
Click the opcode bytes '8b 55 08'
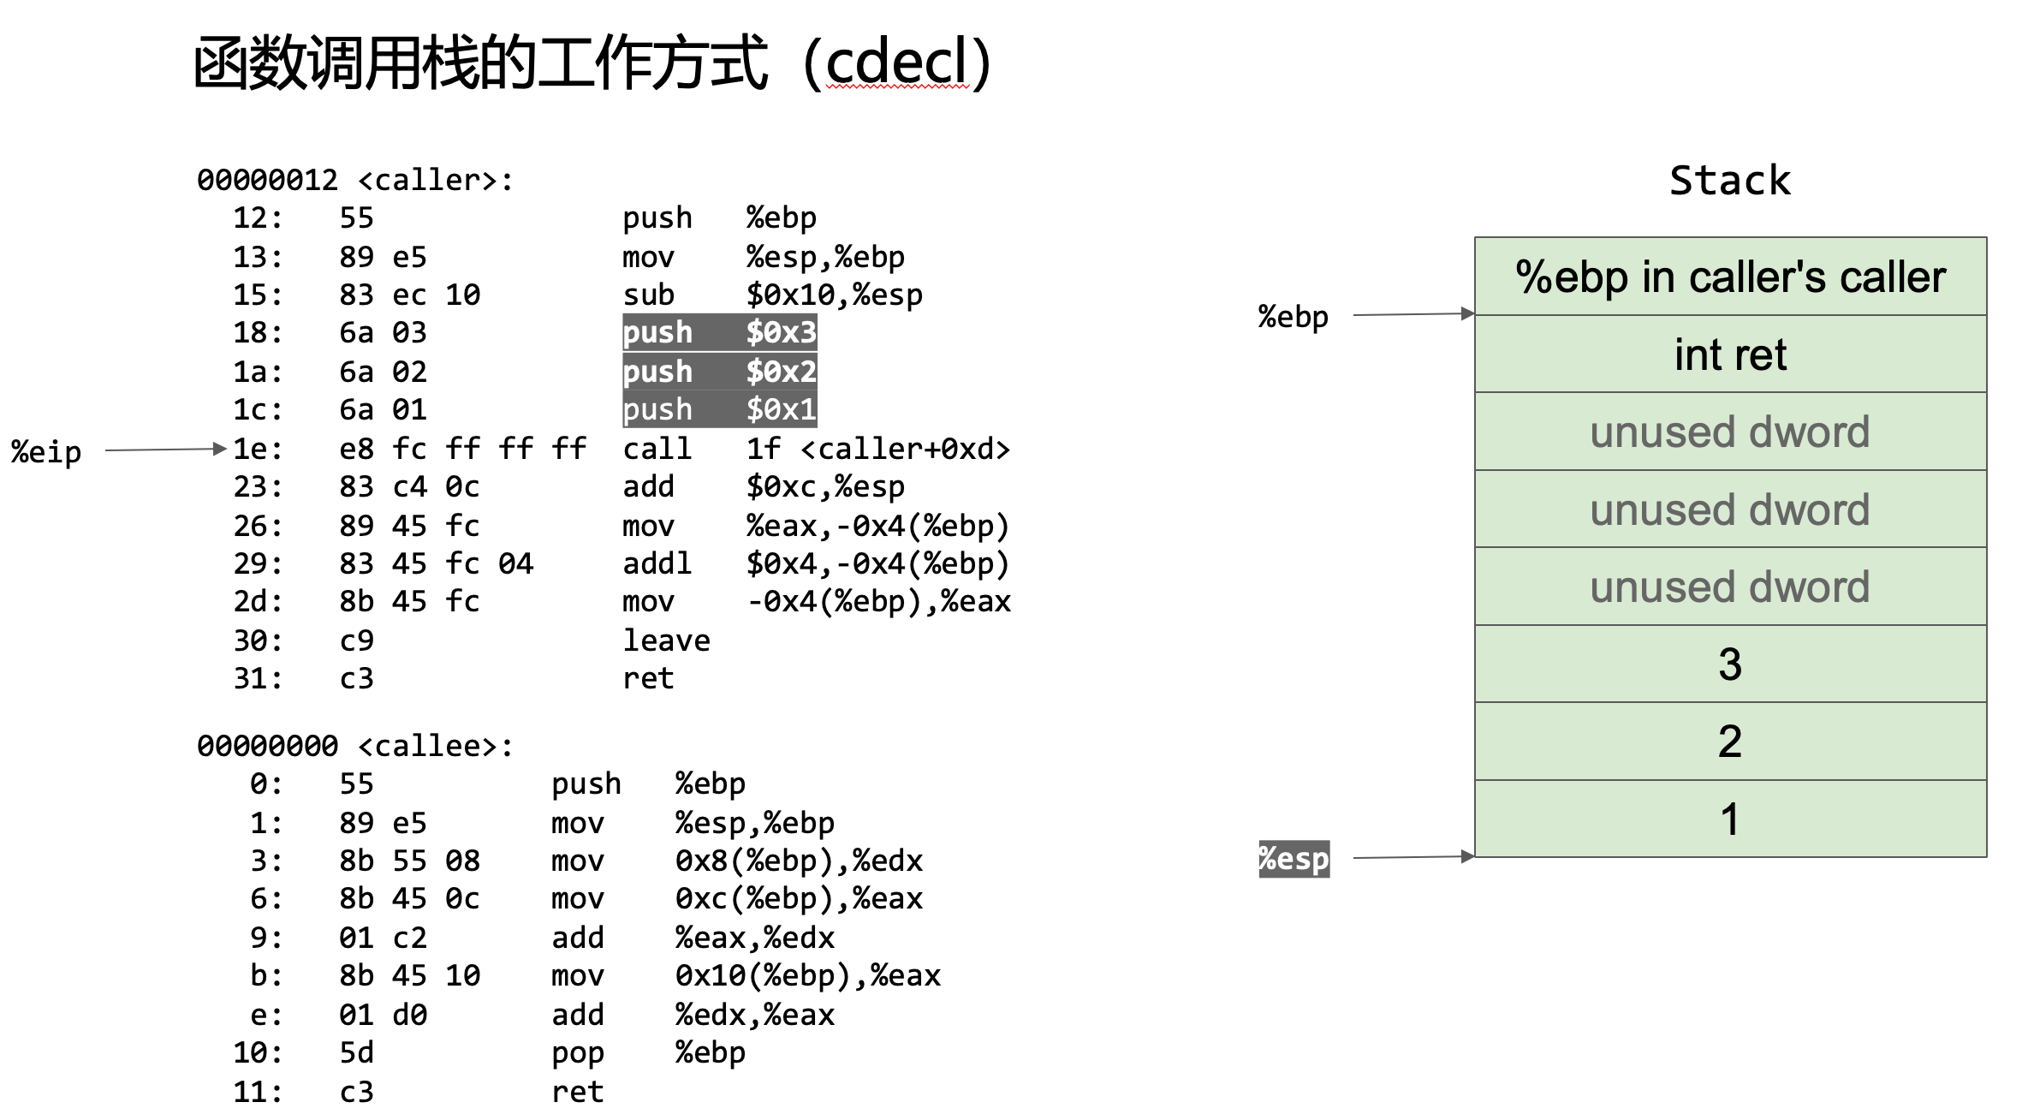409,861
